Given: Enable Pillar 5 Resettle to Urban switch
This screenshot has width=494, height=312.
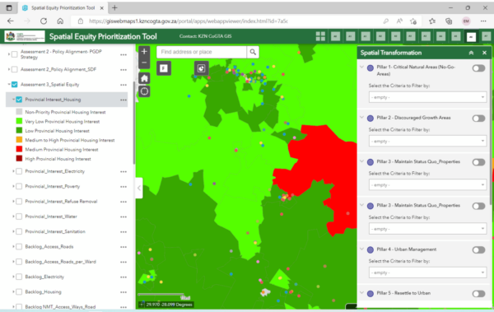Looking at the screenshot, I should click(x=478, y=294).
